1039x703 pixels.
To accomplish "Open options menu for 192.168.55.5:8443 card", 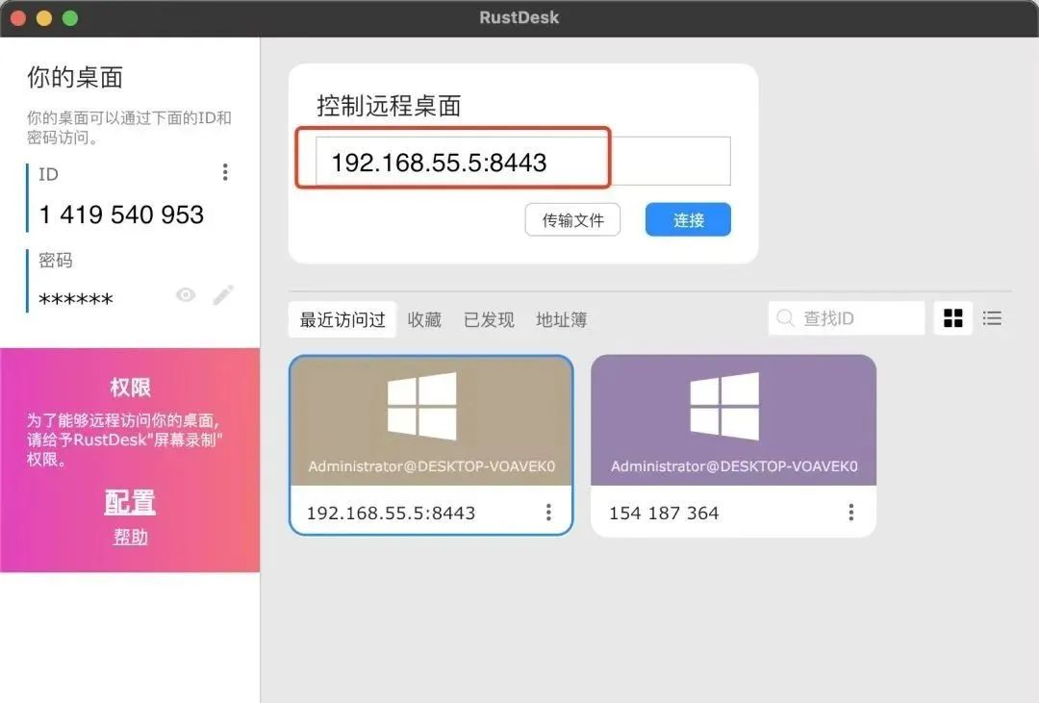I will [x=548, y=513].
